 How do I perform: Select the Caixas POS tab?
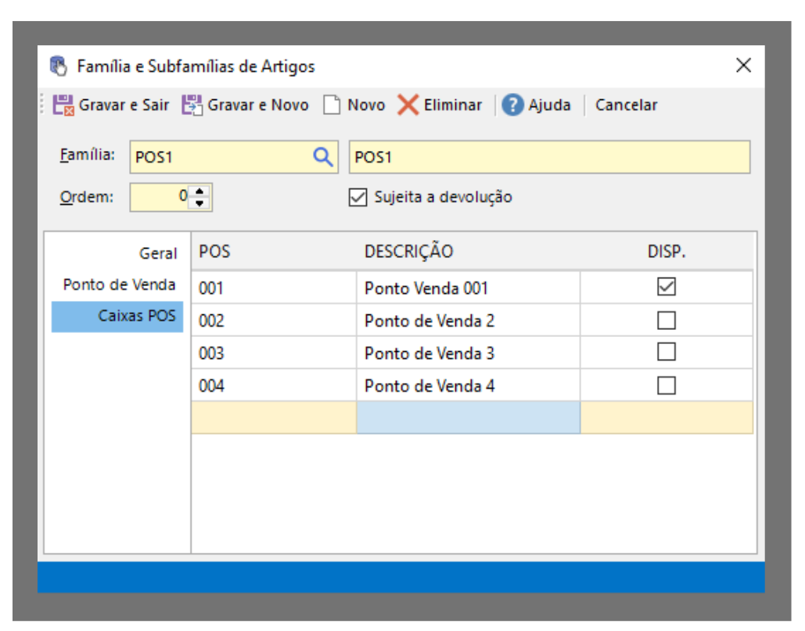[117, 317]
